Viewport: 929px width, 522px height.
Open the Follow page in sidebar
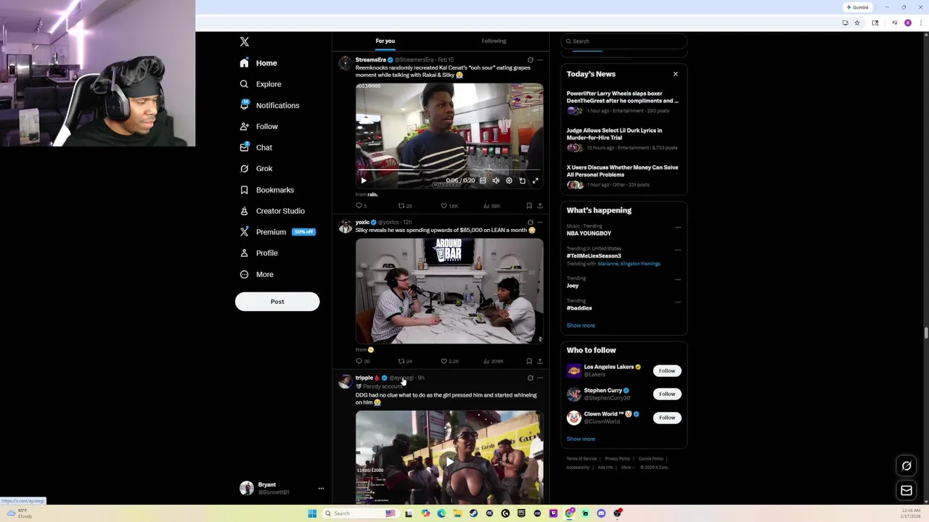coord(258,126)
